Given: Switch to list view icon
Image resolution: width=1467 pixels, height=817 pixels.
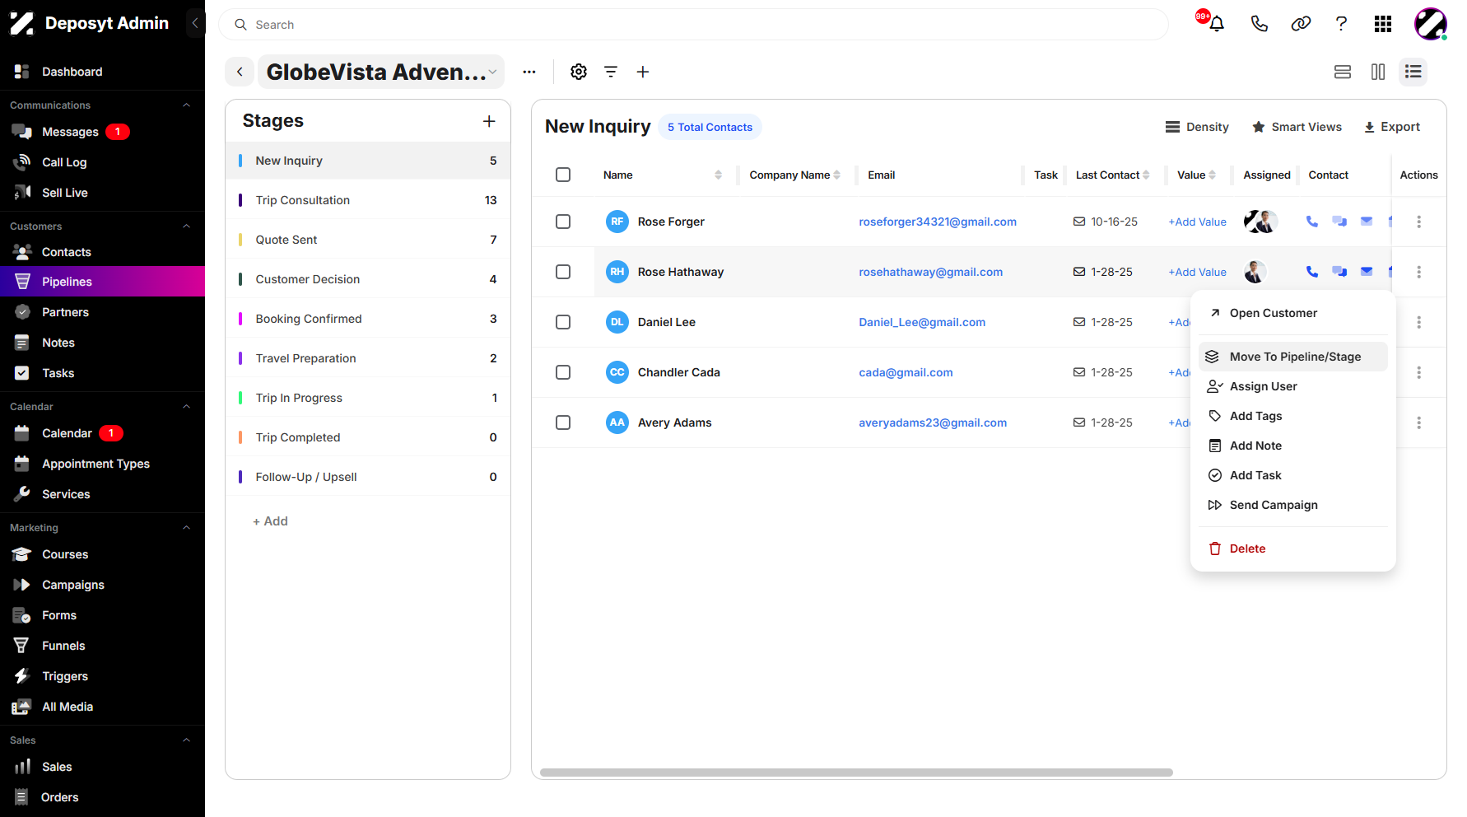Looking at the screenshot, I should tap(1413, 72).
